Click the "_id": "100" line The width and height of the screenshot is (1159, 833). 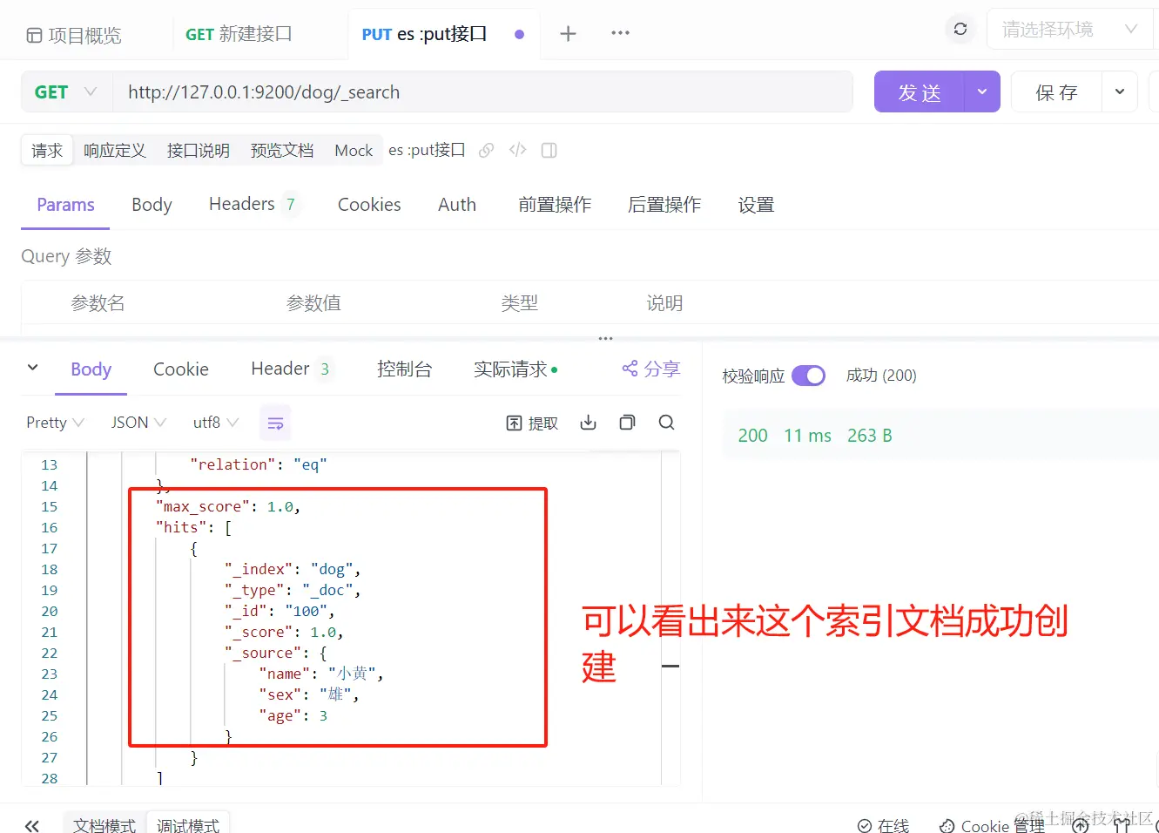tap(280, 611)
